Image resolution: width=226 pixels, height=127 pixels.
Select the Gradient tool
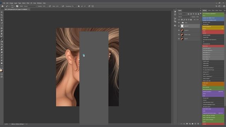(x=1, y=42)
